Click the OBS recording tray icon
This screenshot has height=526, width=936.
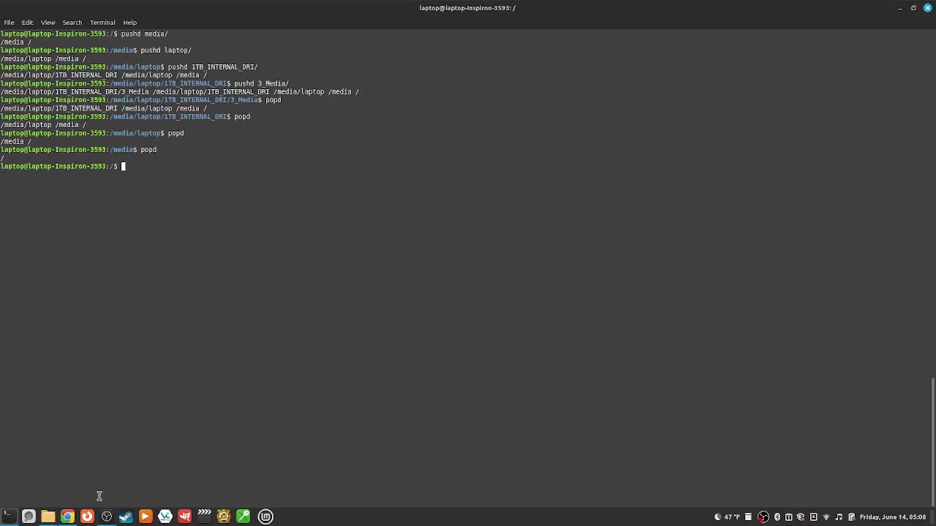763,517
